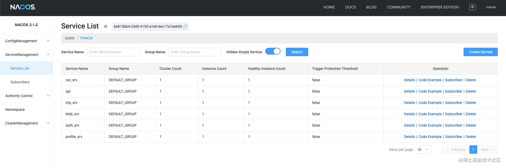Open Details for trip_srv
This screenshot has width=506, height=168.
pyautogui.click(x=409, y=103)
